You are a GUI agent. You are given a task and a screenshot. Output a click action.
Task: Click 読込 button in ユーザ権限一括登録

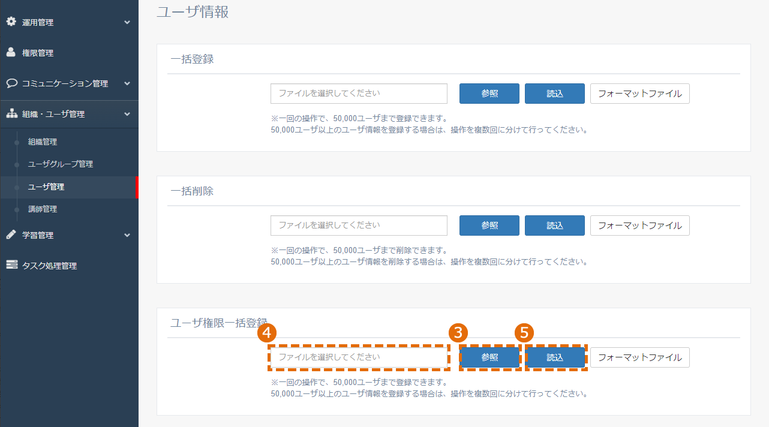555,357
